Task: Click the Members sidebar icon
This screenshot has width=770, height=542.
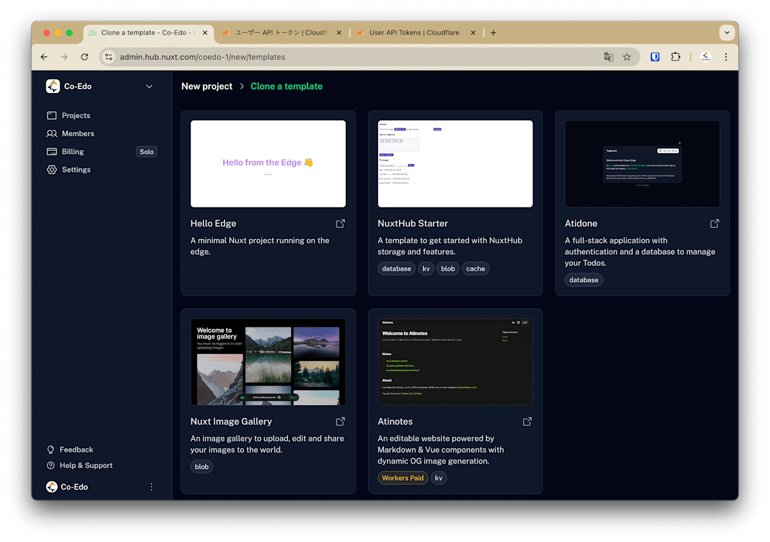Action: (x=52, y=134)
